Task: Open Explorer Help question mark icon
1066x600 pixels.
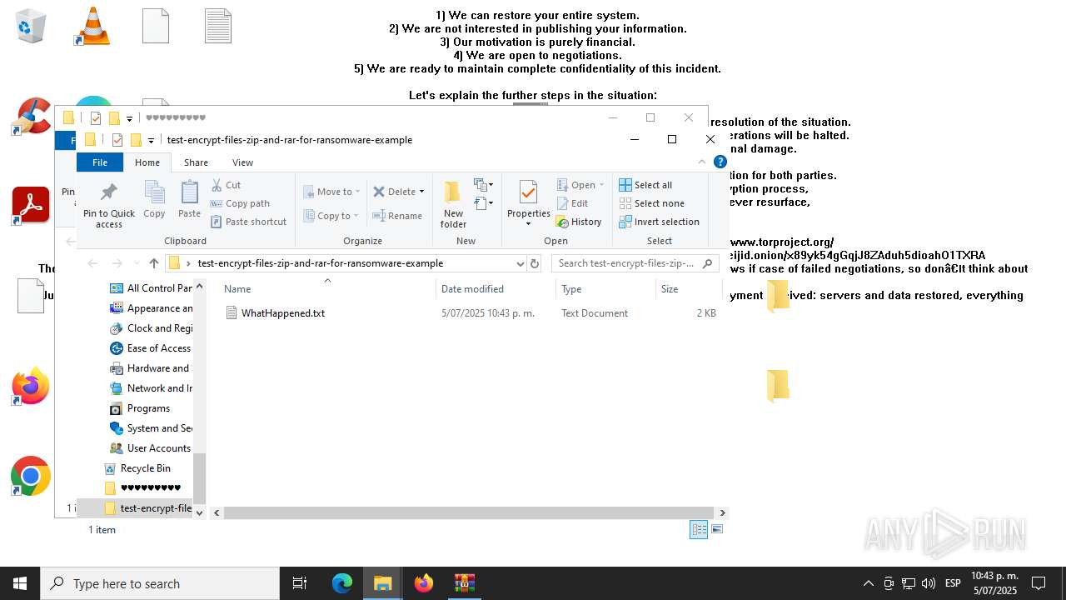Action: pyautogui.click(x=720, y=162)
